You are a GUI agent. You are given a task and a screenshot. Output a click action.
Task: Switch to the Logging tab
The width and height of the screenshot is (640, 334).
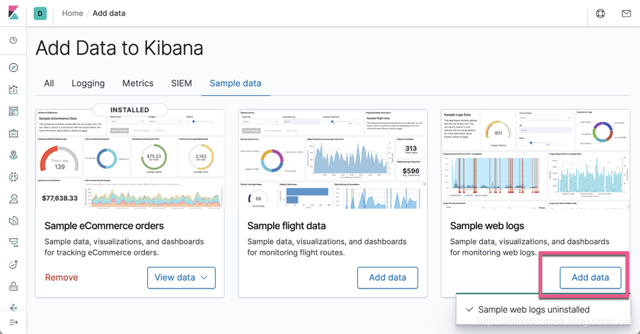coord(88,83)
